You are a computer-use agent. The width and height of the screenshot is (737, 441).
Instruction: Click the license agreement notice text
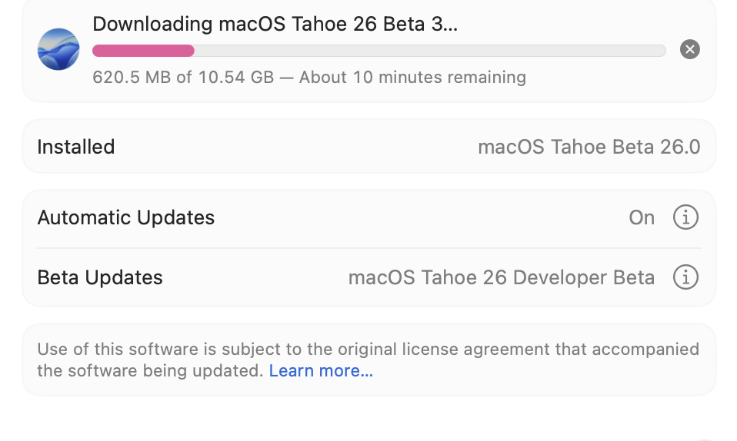click(368, 350)
